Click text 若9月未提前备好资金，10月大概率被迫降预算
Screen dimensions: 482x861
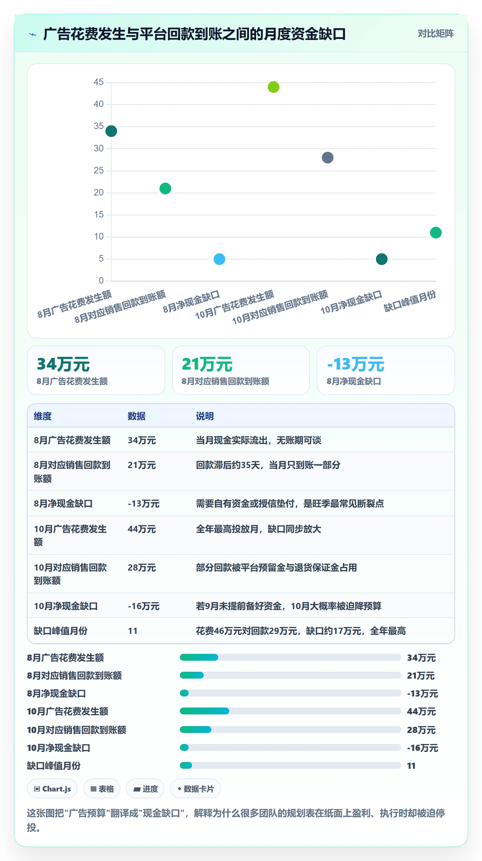pos(289,606)
